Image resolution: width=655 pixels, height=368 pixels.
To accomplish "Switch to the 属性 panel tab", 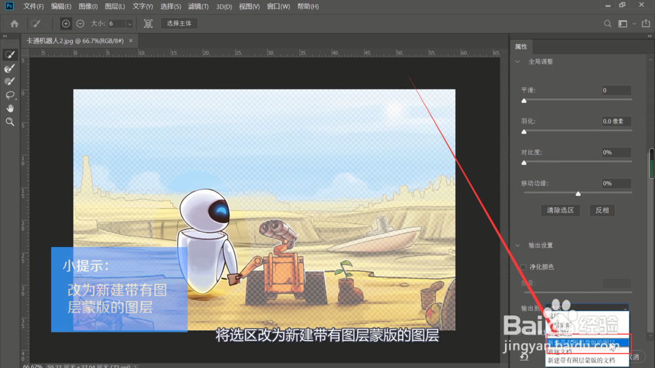I will [x=521, y=46].
